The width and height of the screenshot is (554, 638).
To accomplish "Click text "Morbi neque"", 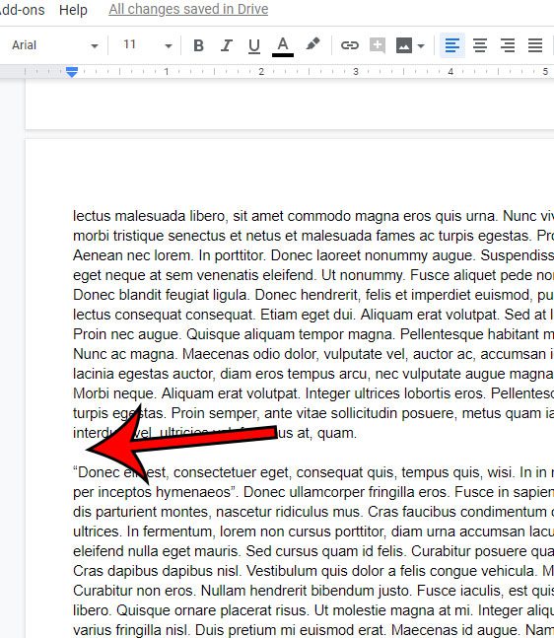I will coord(114,393).
